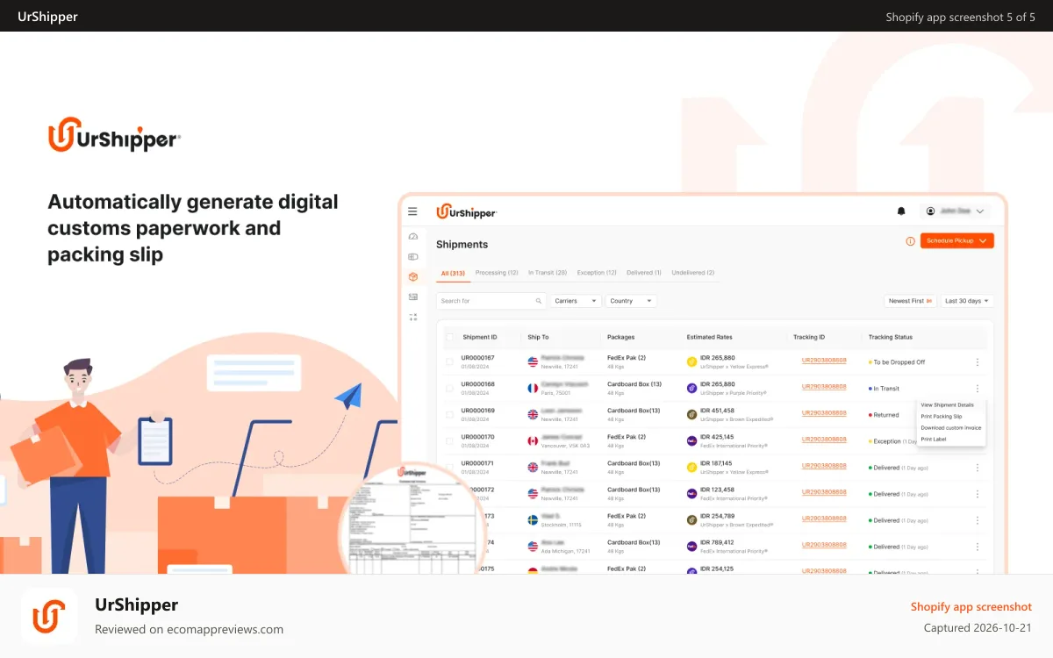This screenshot has height=658, width=1053.
Task: Click FedEx logo beside IDR 425,145
Action: [691, 440]
